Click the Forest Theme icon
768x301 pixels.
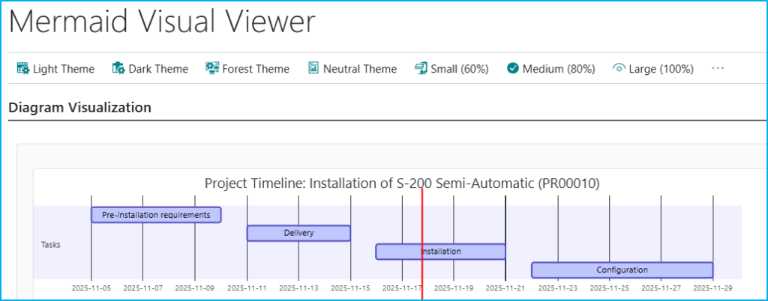point(212,69)
